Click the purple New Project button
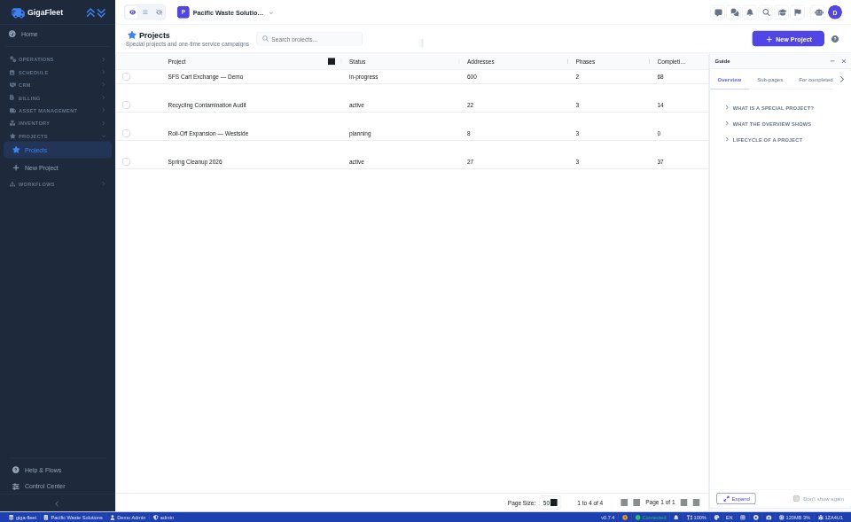851x522 pixels. [787, 39]
